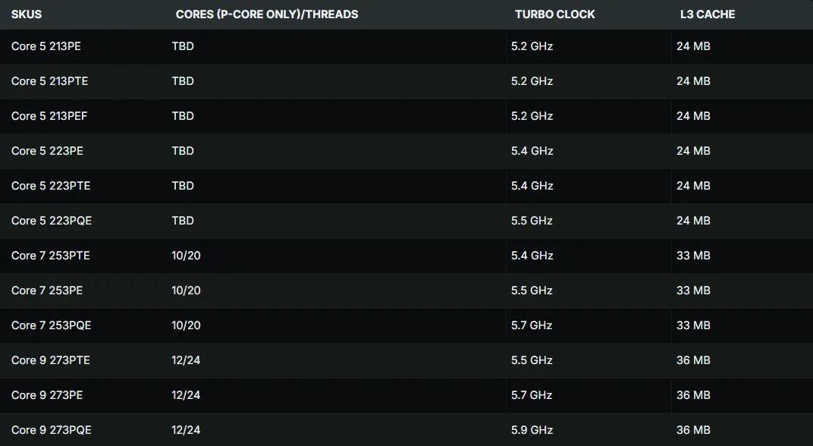Click the 33 MB cache value for Core 7 253PE

[x=693, y=291]
